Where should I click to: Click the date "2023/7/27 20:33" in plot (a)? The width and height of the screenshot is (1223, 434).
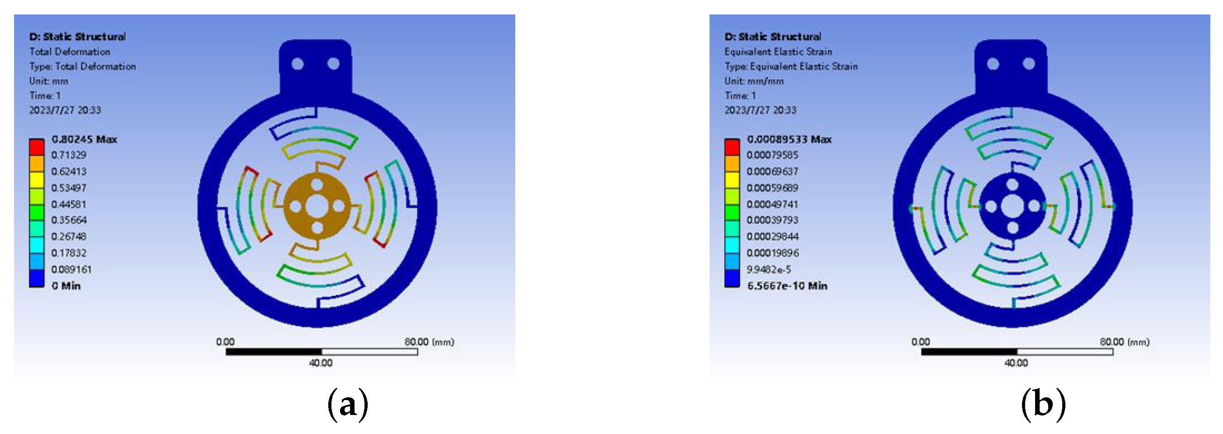(x=65, y=110)
